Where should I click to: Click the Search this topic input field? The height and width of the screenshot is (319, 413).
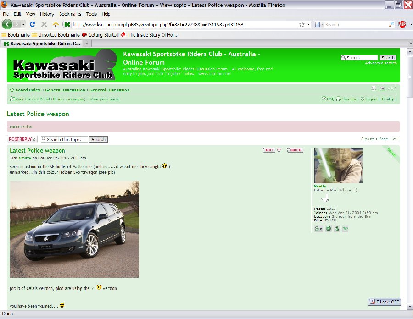tap(64, 139)
